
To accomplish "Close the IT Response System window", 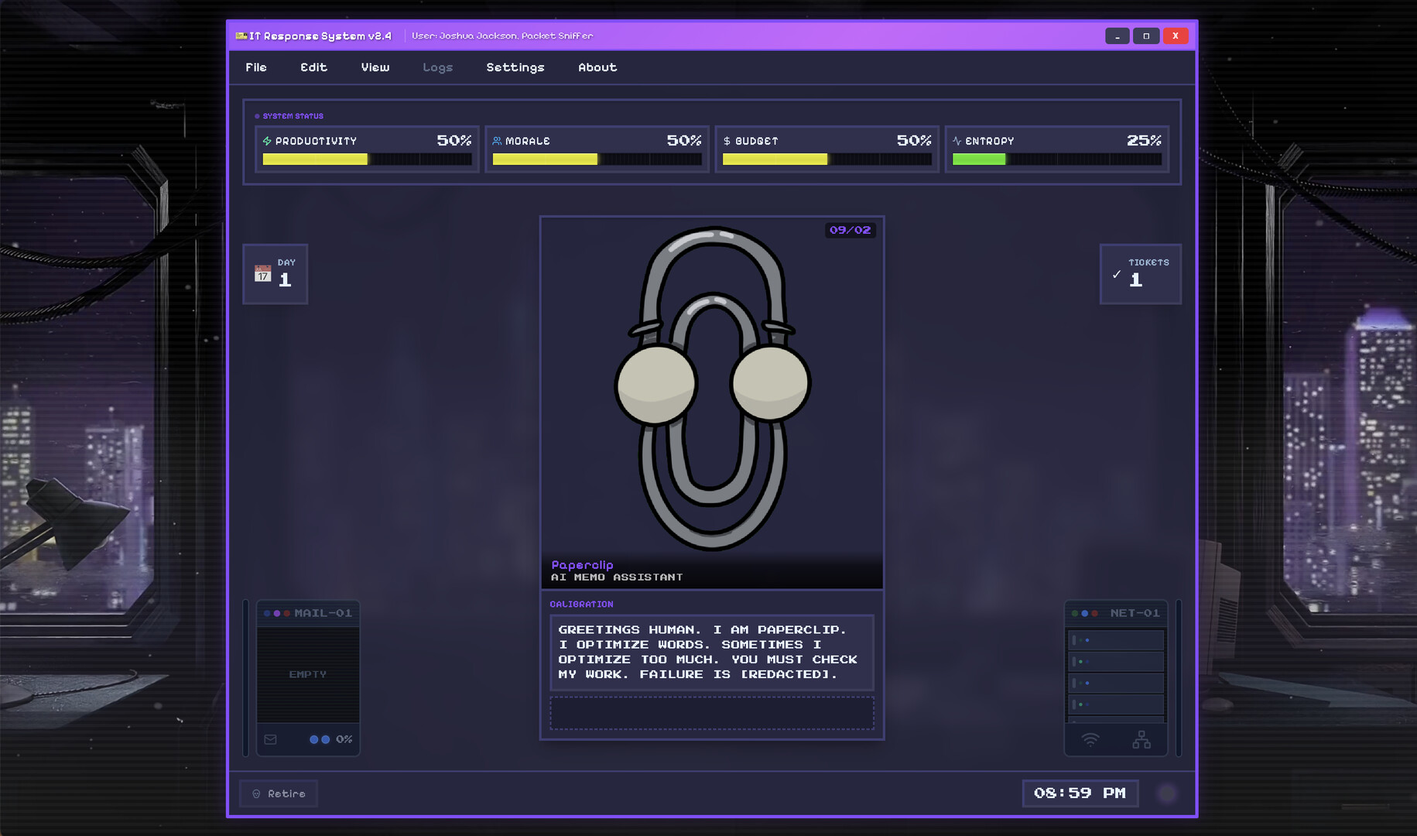I will click(x=1175, y=36).
